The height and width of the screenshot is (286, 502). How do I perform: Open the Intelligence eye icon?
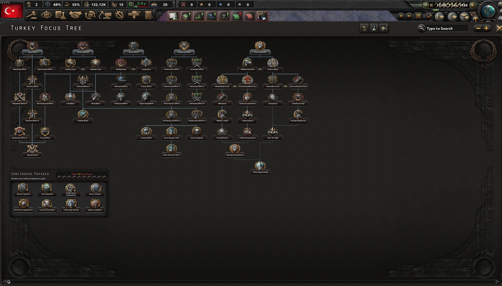[x=46, y=15]
